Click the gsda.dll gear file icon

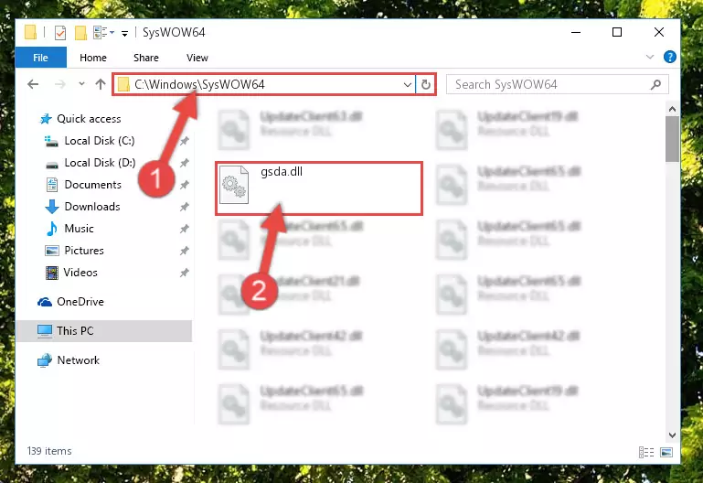pos(234,184)
